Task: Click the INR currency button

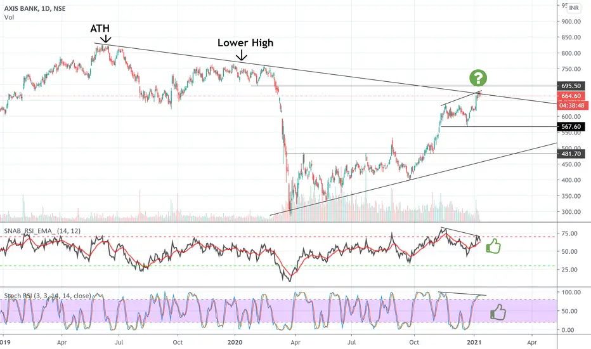Action: click(574, 8)
